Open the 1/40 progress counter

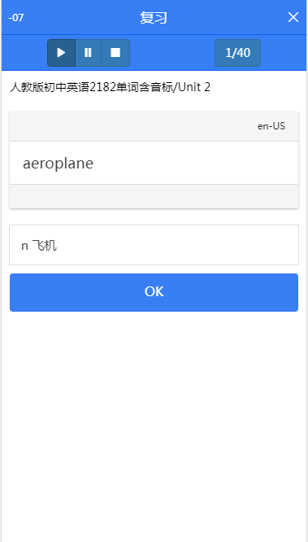tap(237, 53)
